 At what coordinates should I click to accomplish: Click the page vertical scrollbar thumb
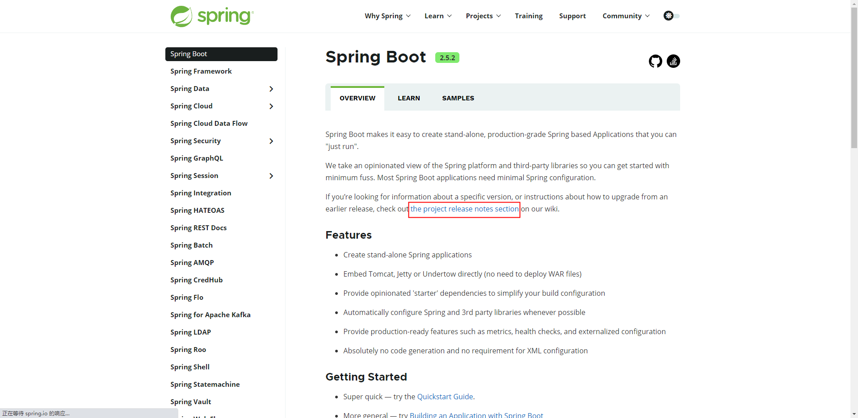tap(854, 77)
